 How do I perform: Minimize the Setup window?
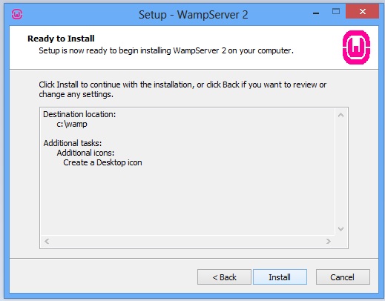coord(316,13)
